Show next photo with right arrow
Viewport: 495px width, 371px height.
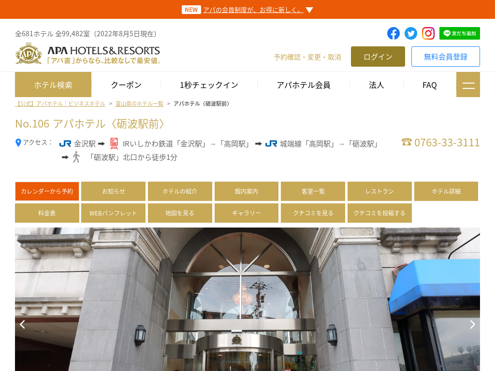tap(472, 325)
